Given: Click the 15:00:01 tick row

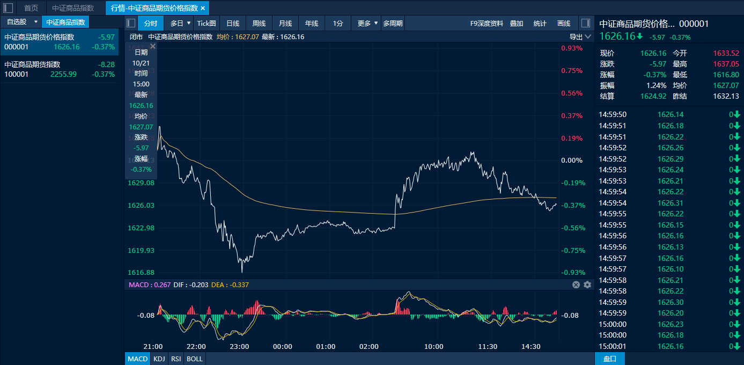Looking at the screenshot, I should tap(669, 346).
